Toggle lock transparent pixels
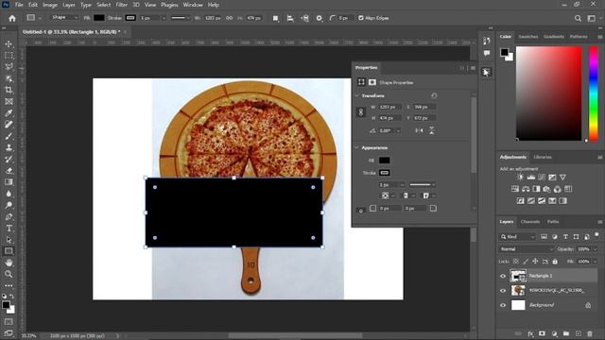The height and width of the screenshot is (340, 605). tap(516, 262)
